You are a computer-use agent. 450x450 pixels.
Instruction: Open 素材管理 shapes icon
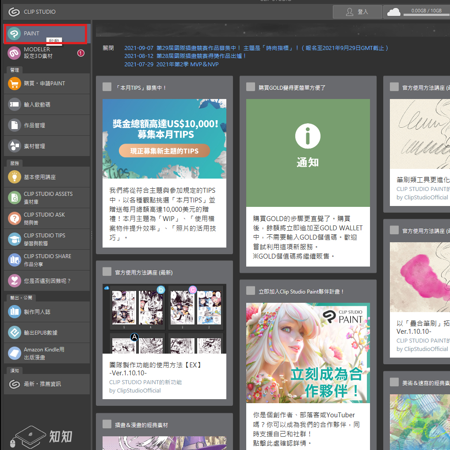[14, 146]
